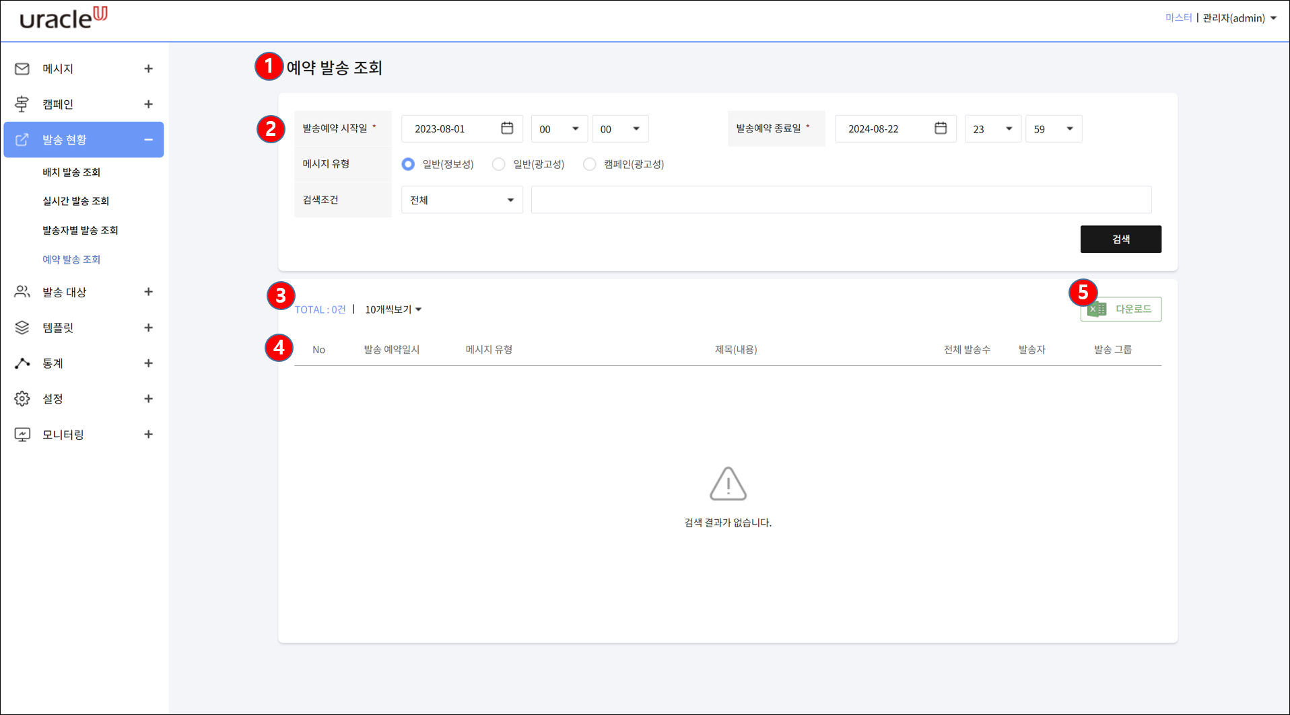Screen dimensions: 1290x715
Task: Open calendar for 발송예약 시작일
Action: (x=507, y=128)
